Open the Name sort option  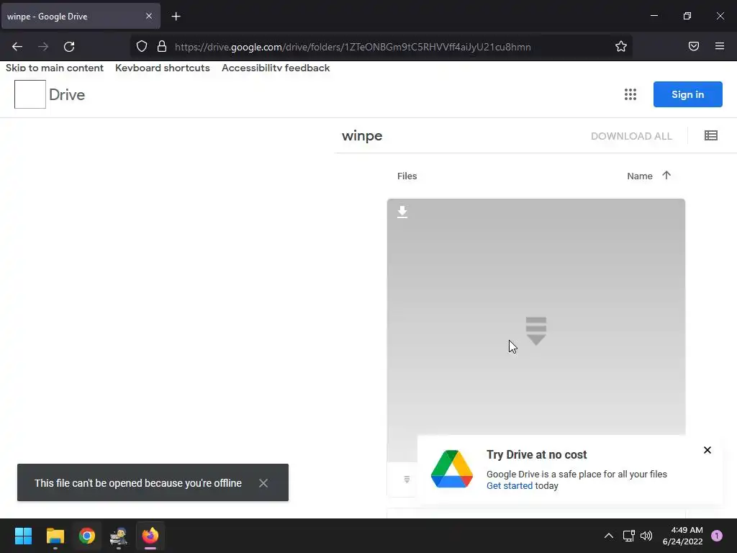click(640, 176)
